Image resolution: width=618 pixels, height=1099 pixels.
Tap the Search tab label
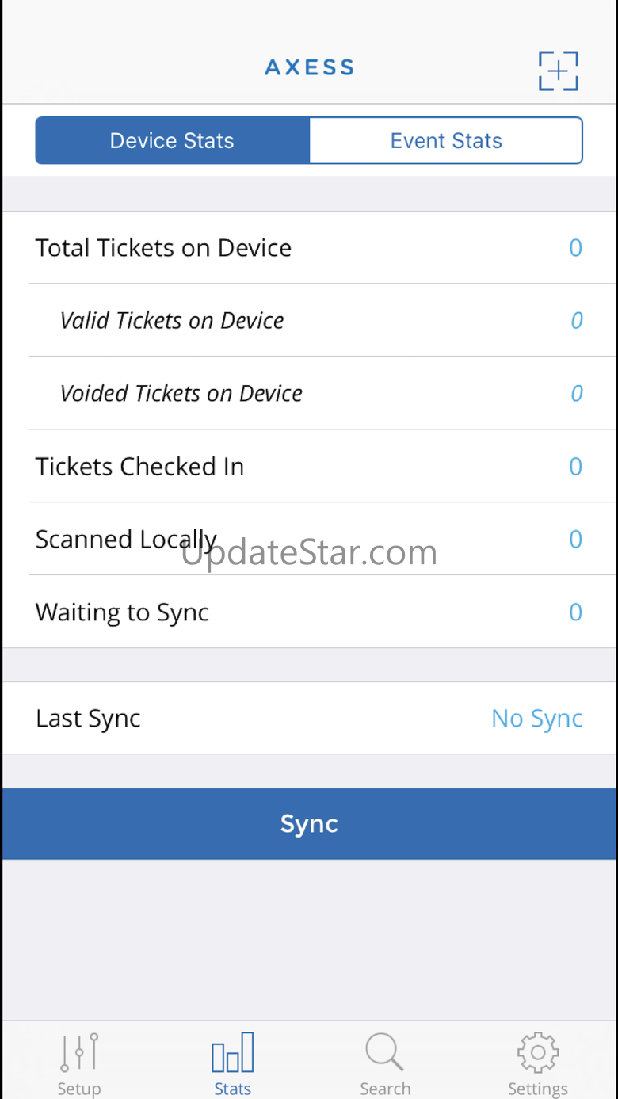coord(385,1089)
